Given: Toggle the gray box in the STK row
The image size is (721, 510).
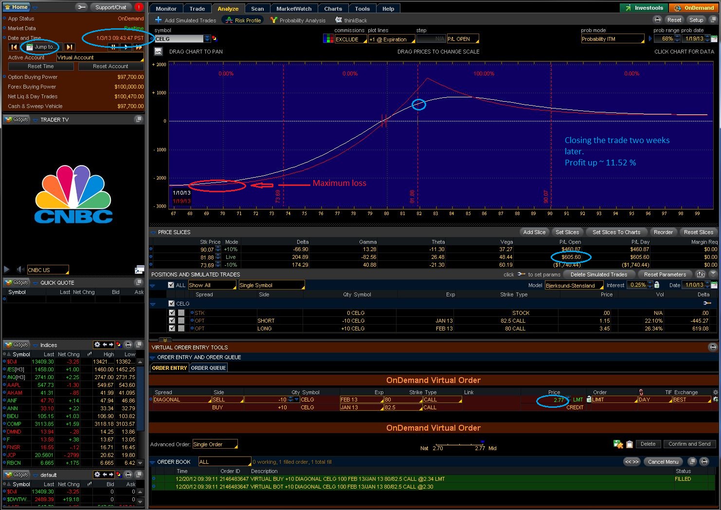Looking at the screenshot, I should point(181,313).
